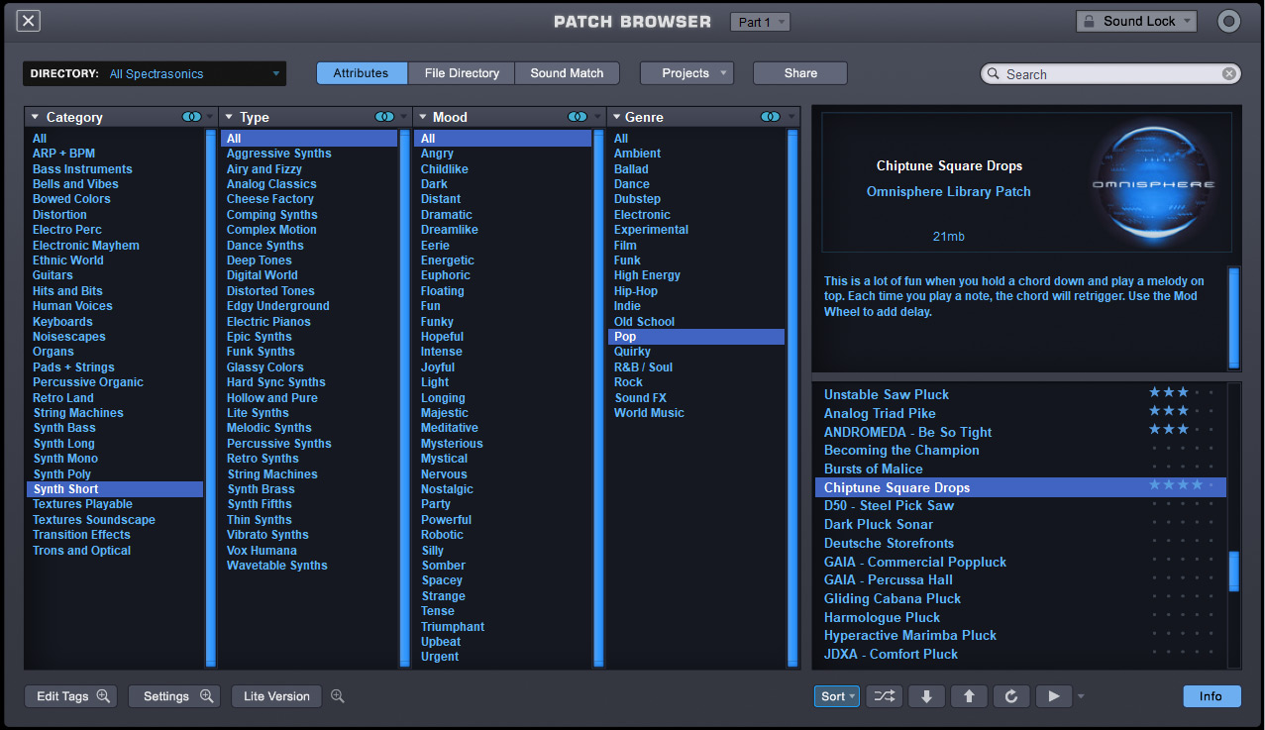Viewport: 1265px width, 730px height.
Task: Open the Type column header dropdown
Action: click(230, 117)
